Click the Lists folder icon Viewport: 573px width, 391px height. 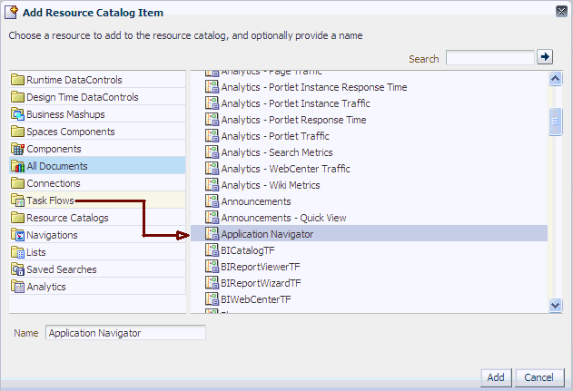[17, 252]
